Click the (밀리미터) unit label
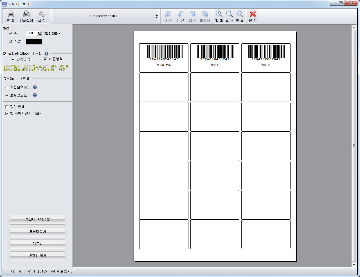The width and height of the screenshot is (360, 277). (x=52, y=33)
